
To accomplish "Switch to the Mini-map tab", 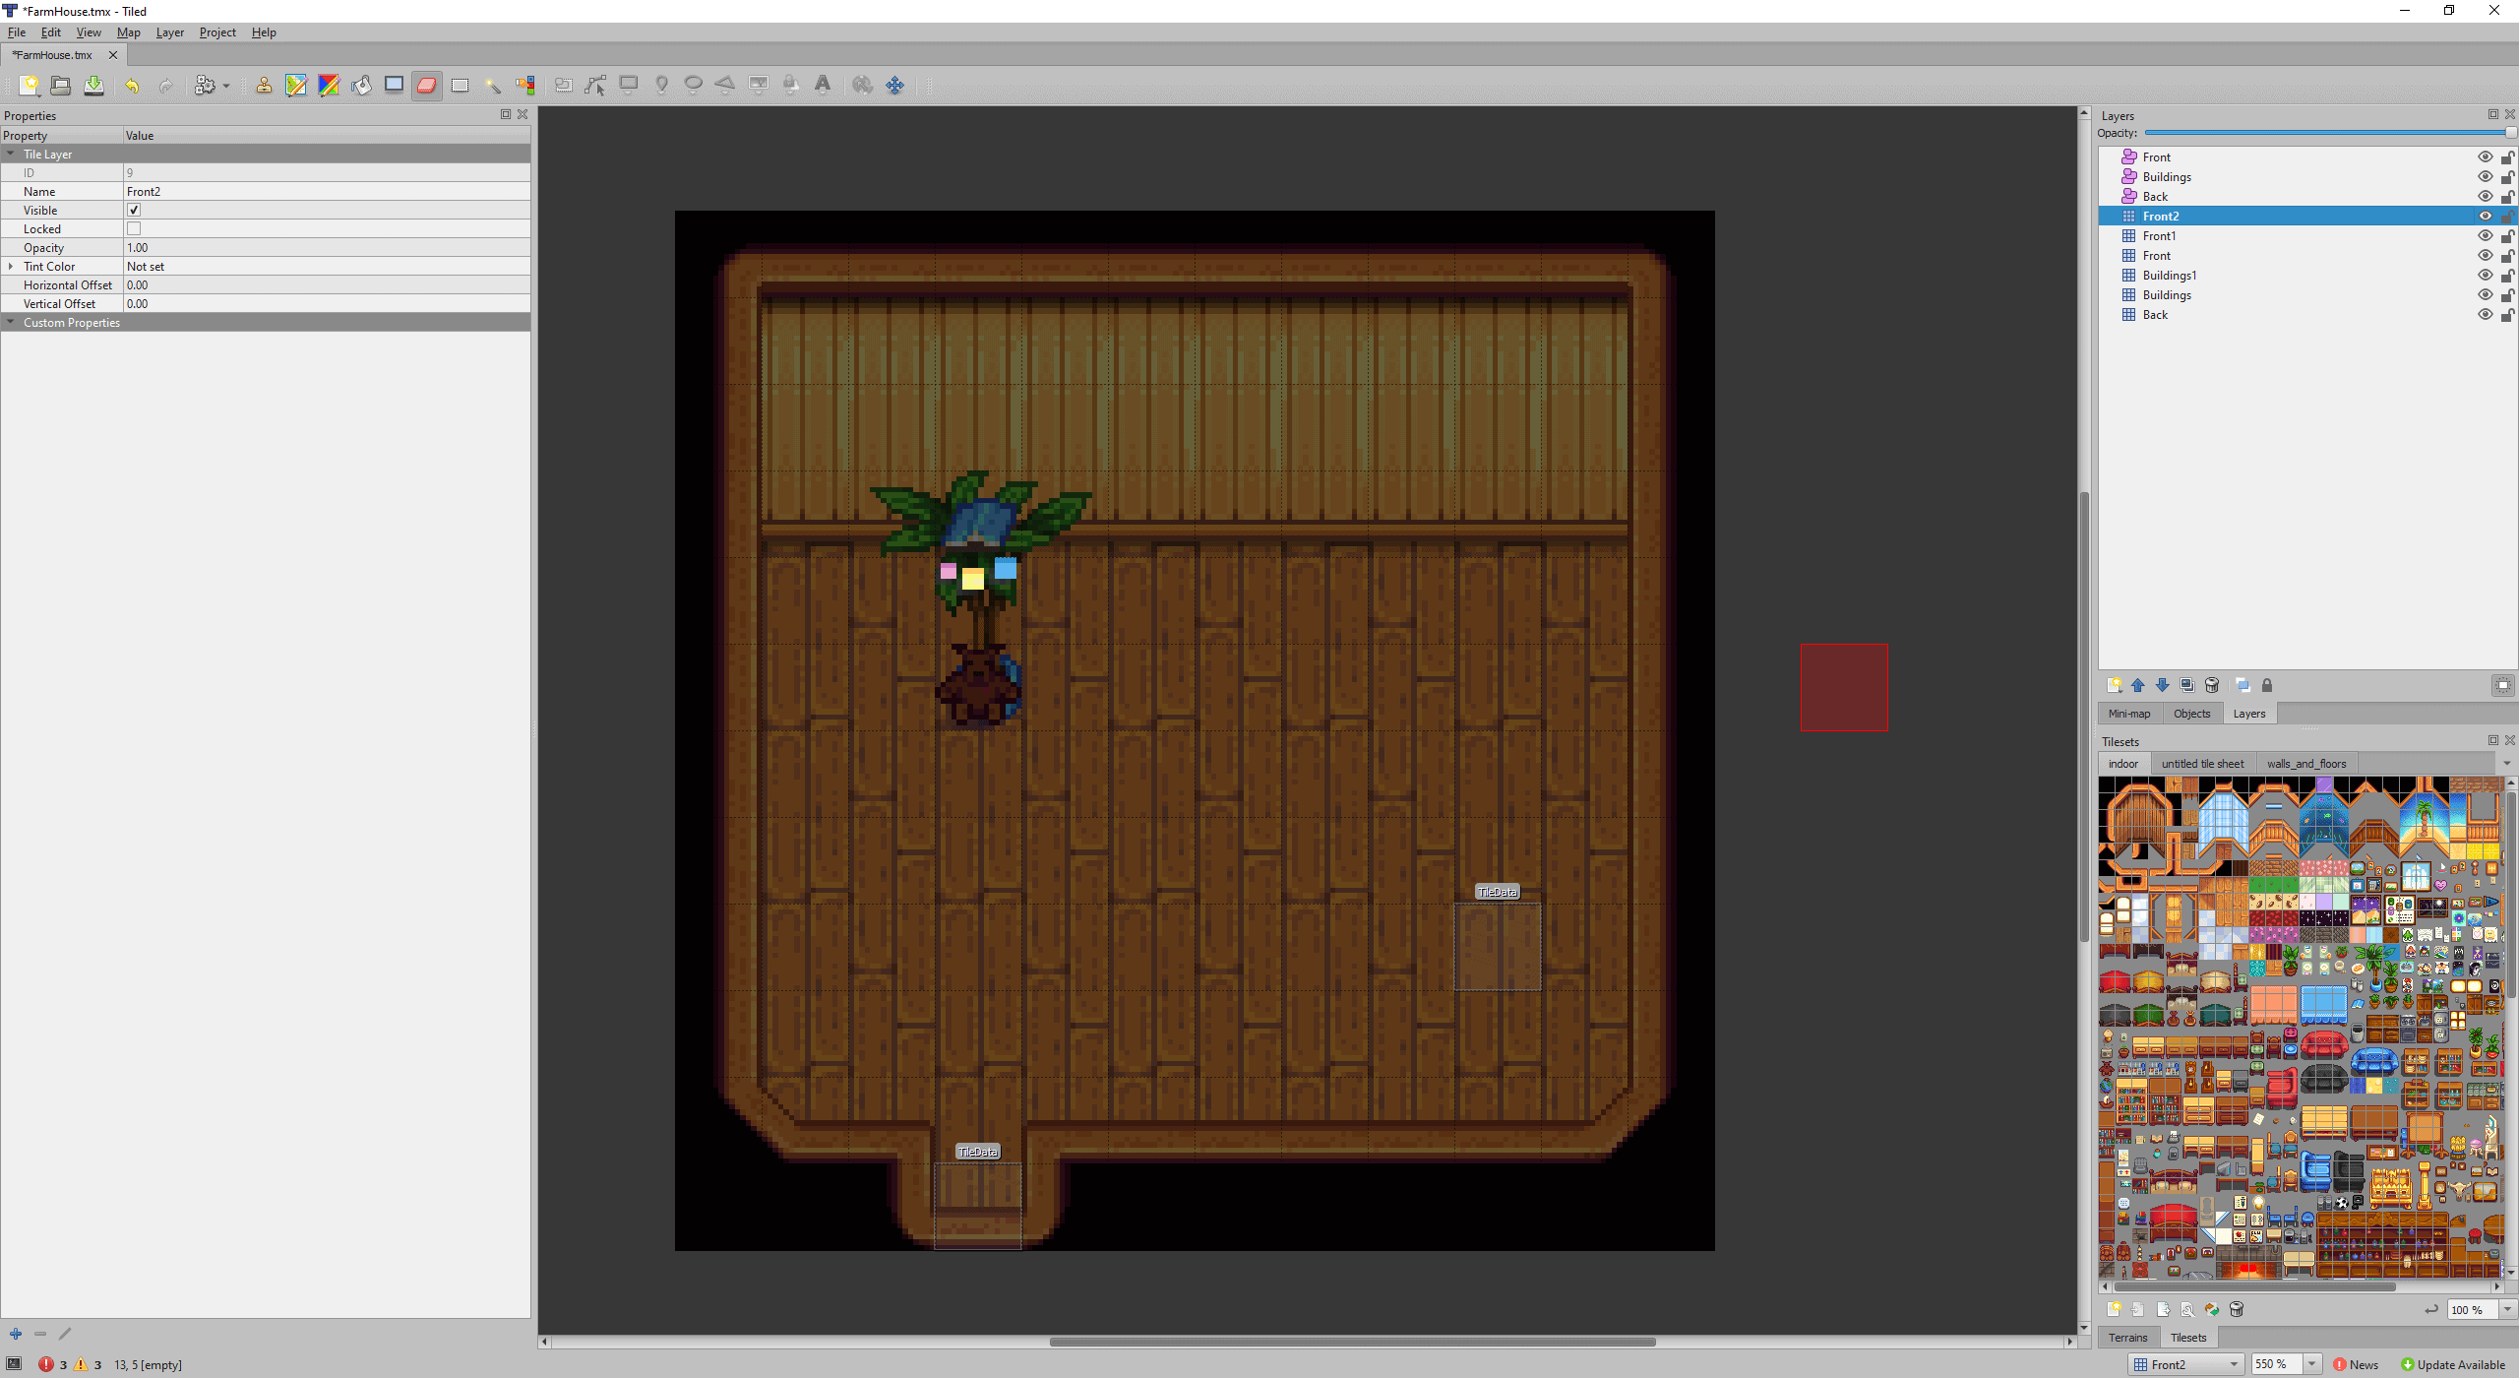I will [2129, 714].
